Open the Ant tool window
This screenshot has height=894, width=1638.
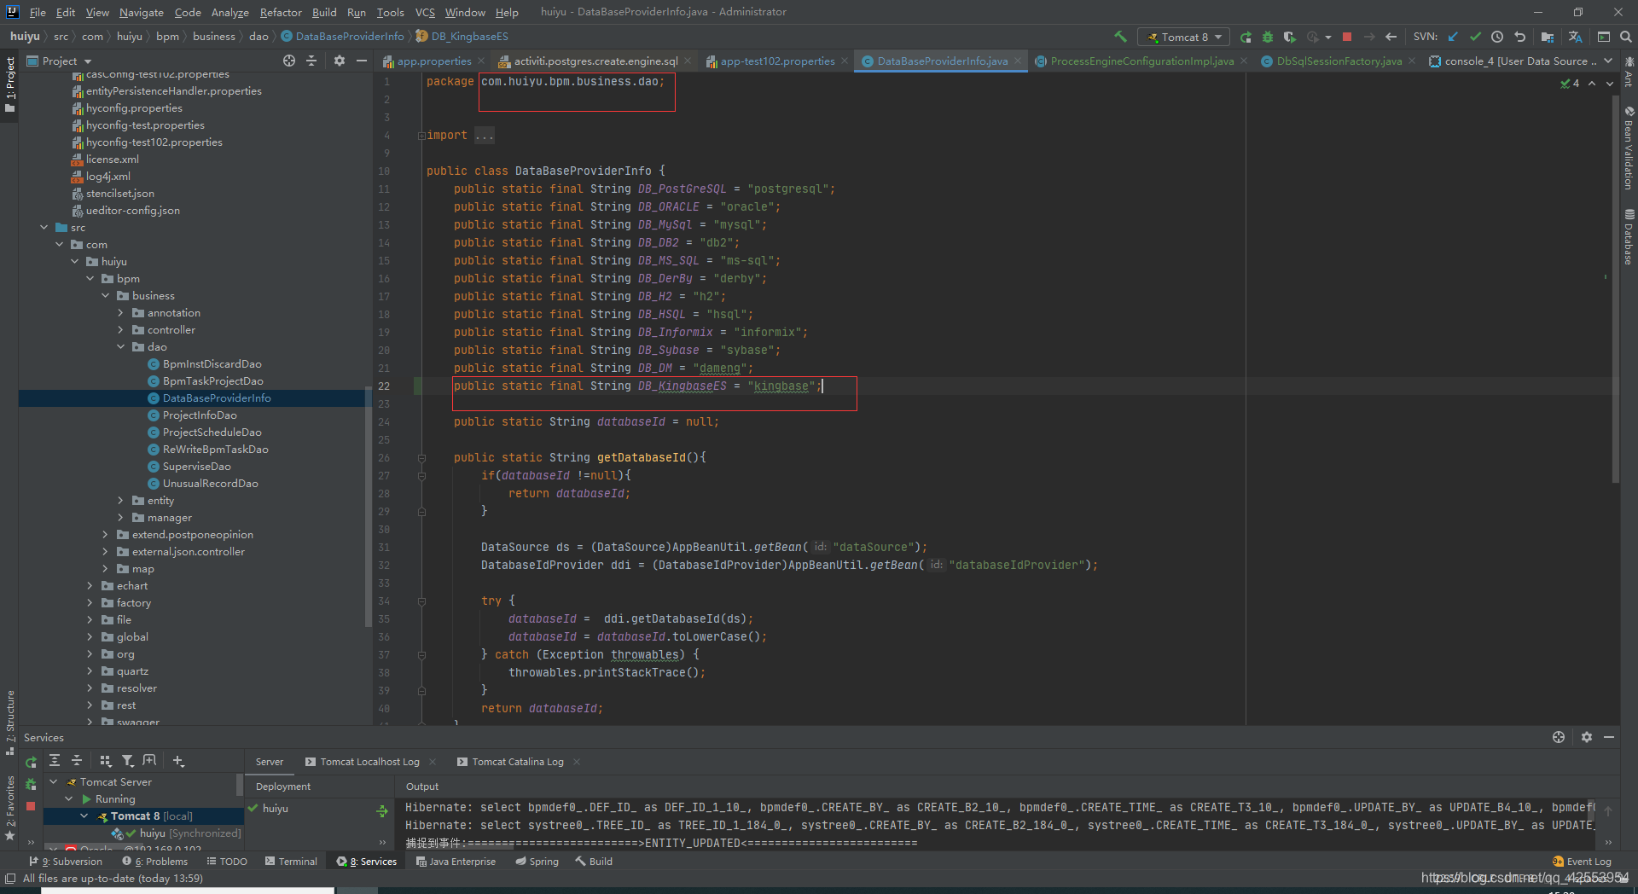[1629, 72]
